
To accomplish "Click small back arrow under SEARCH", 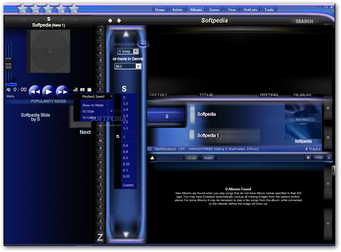I will coord(326,24).
